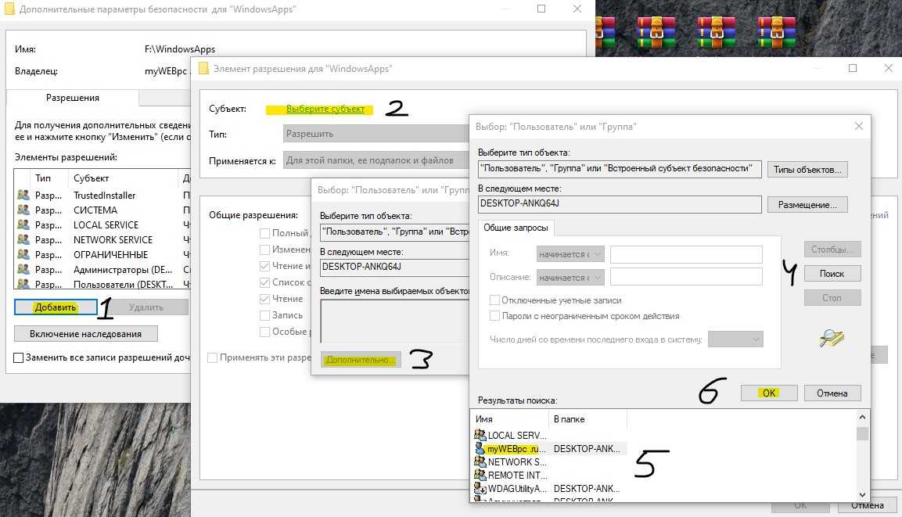Screen dimensions: 902x517
Task: Expand the Применяется к dropdown
Action: (x=376, y=160)
